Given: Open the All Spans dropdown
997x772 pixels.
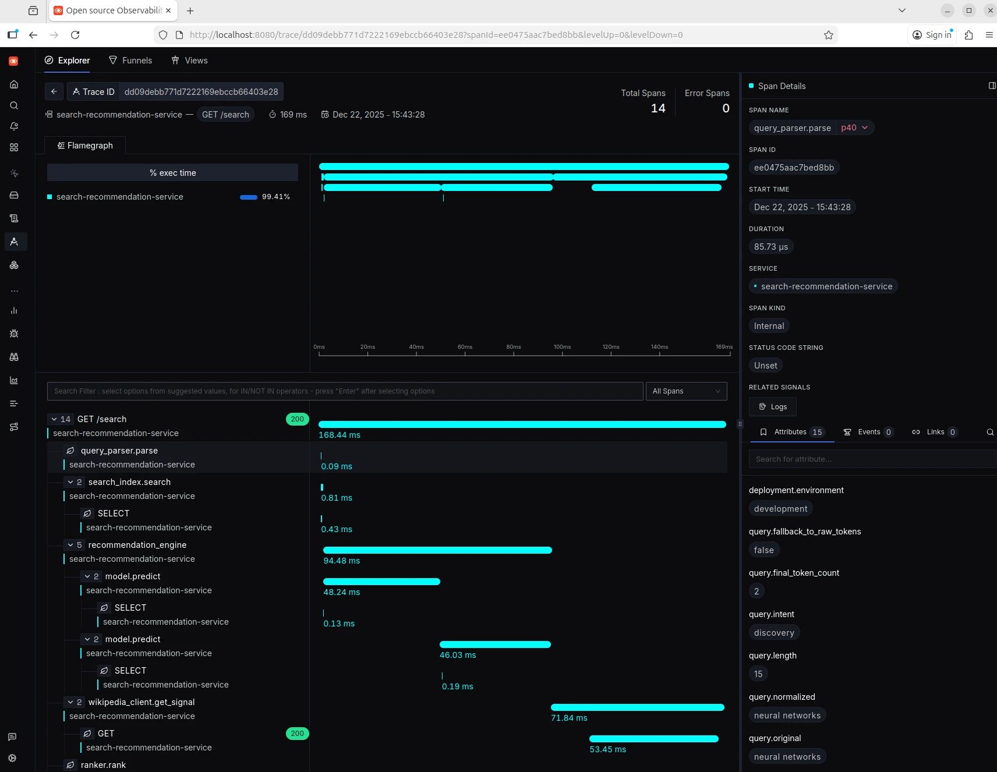Looking at the screenshot, I should (686, 391).
